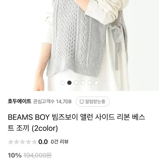Click the 0.0 rating score
Image resolution: width=159 pixels, height=159 pixels.
(x=43, y=142)
